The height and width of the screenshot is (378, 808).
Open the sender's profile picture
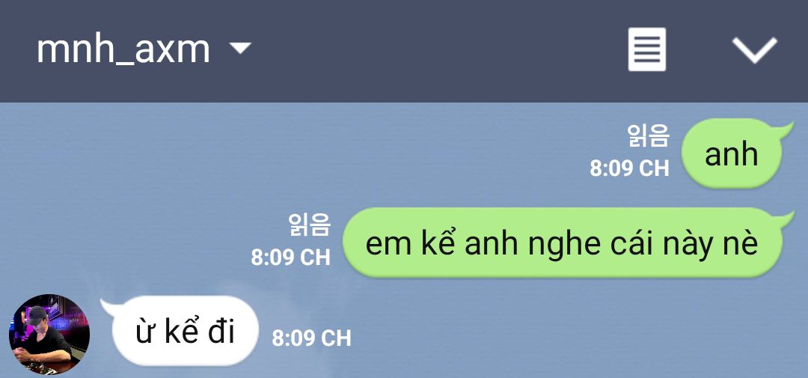(x=49, y=334)
